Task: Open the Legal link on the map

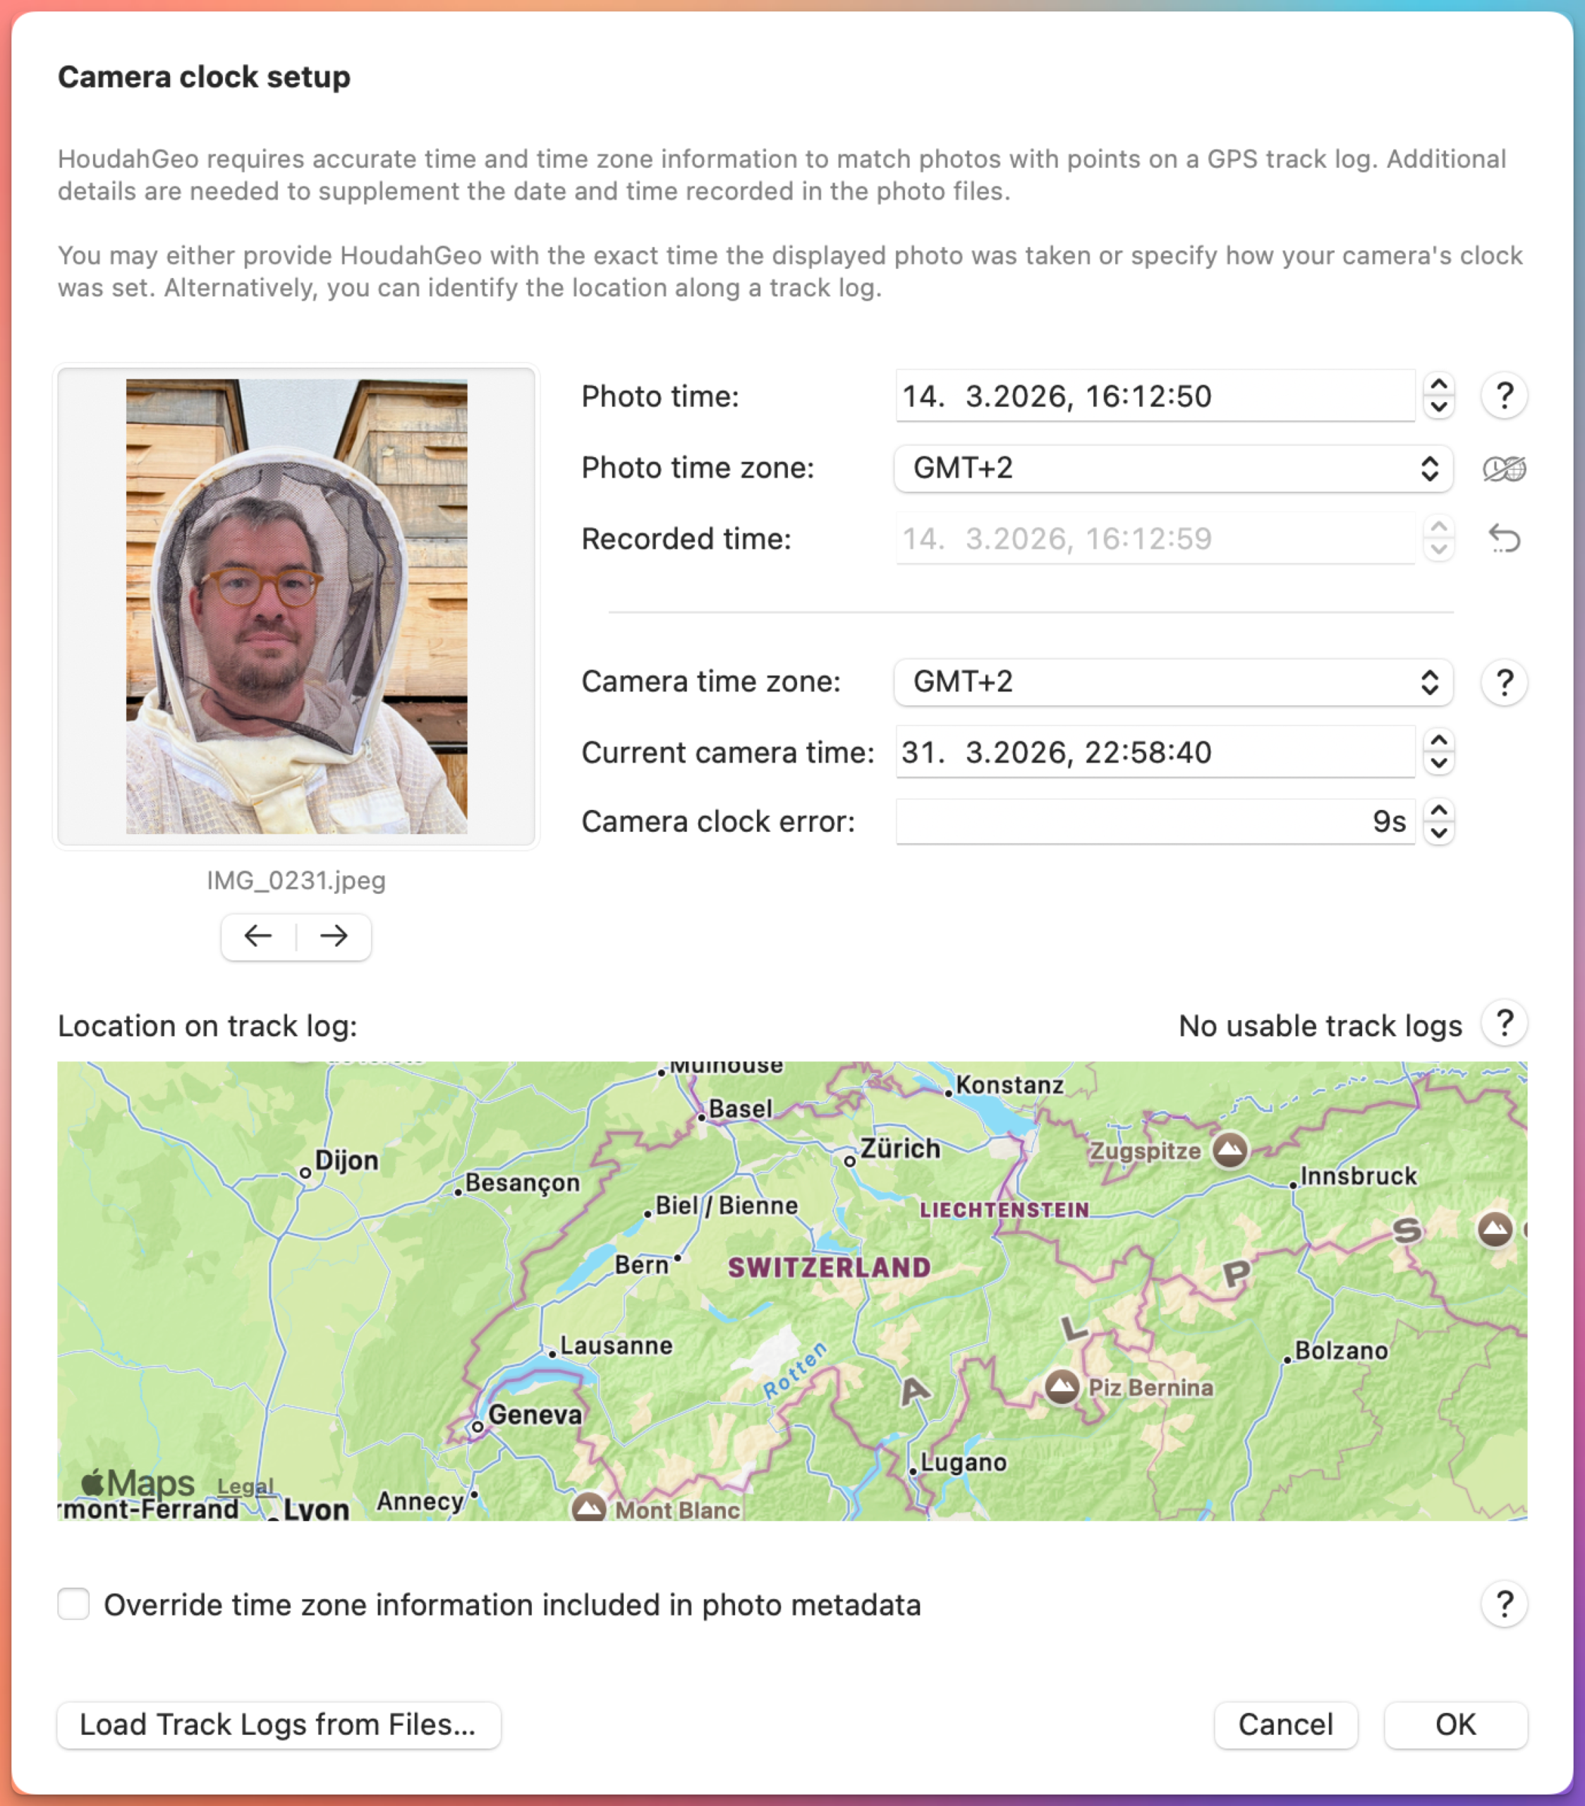Action: [245, 1485]
